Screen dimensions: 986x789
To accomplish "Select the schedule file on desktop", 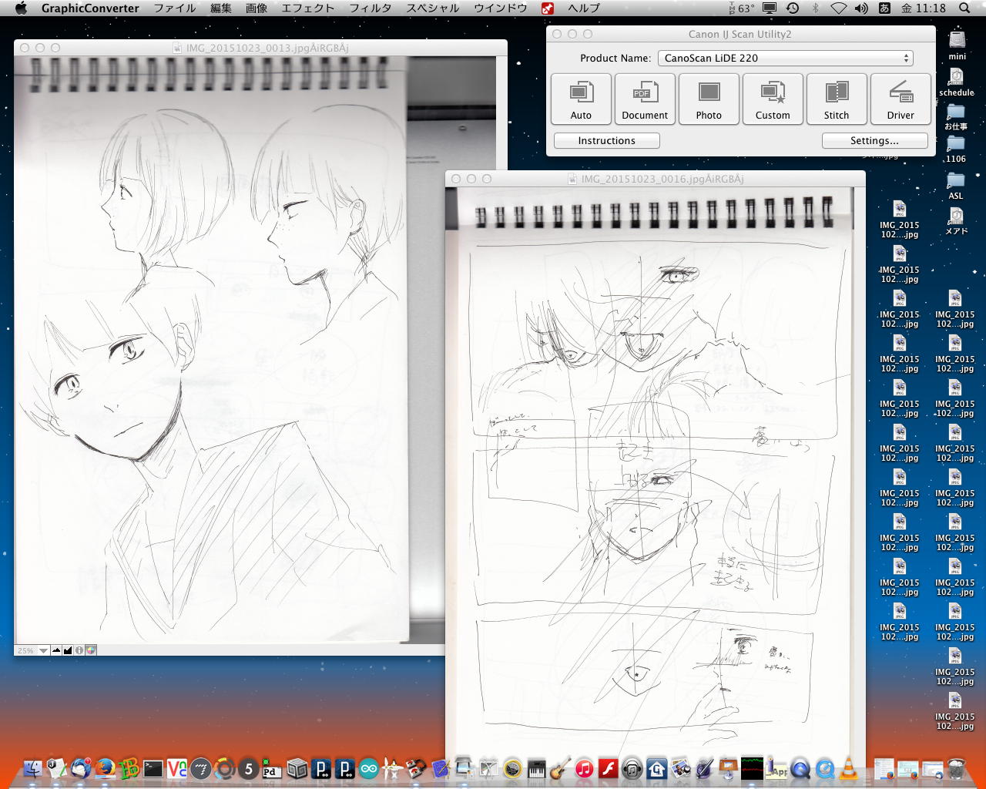I will coord(957,82).
